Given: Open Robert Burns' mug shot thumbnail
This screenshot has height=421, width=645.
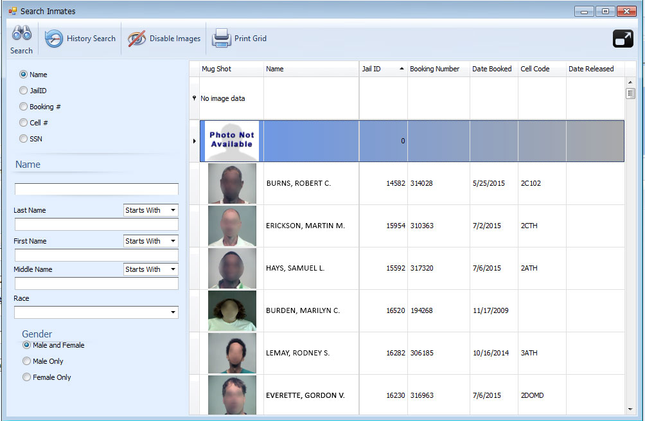Looking at the screenshot, I should (x=231, y=183).
